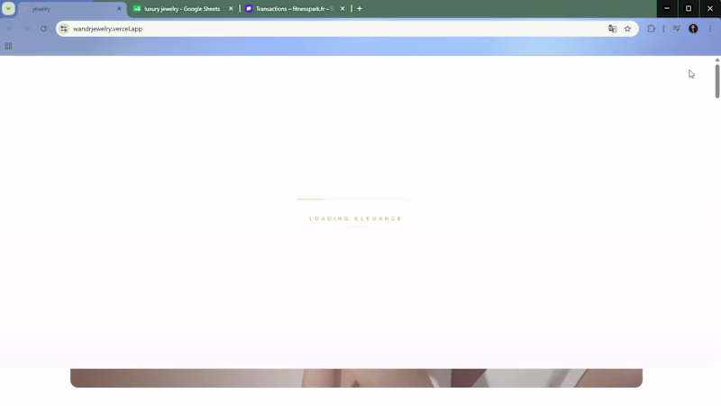The width and height of the screenshot is (721, 406).
Task: Switch to the Transactions fitnesspark.fr tab
Action: click(295, 9)
